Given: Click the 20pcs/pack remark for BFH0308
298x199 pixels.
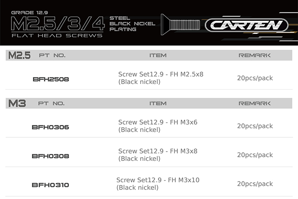Looking at the screenshot, I should click(x=255, y=155).
